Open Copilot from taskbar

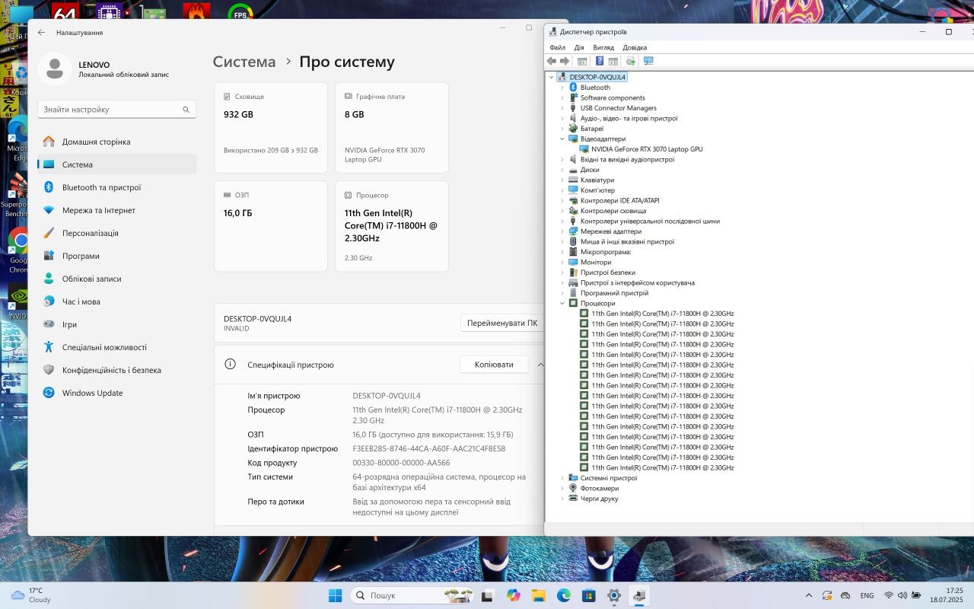click(513, 595)
